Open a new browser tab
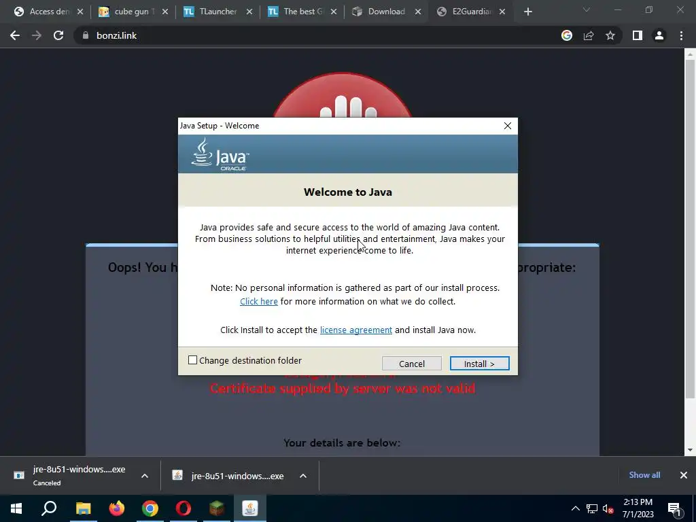 pyautogui.click(x=527, y=12)
